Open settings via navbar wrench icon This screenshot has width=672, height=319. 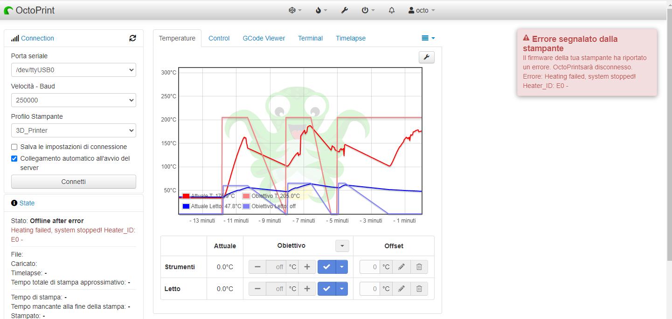(x=345, y=10)
